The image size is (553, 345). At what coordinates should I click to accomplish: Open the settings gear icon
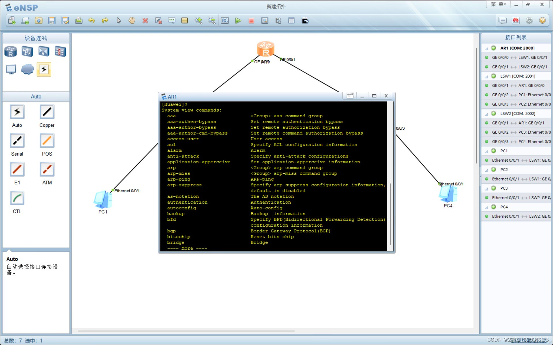529,20
